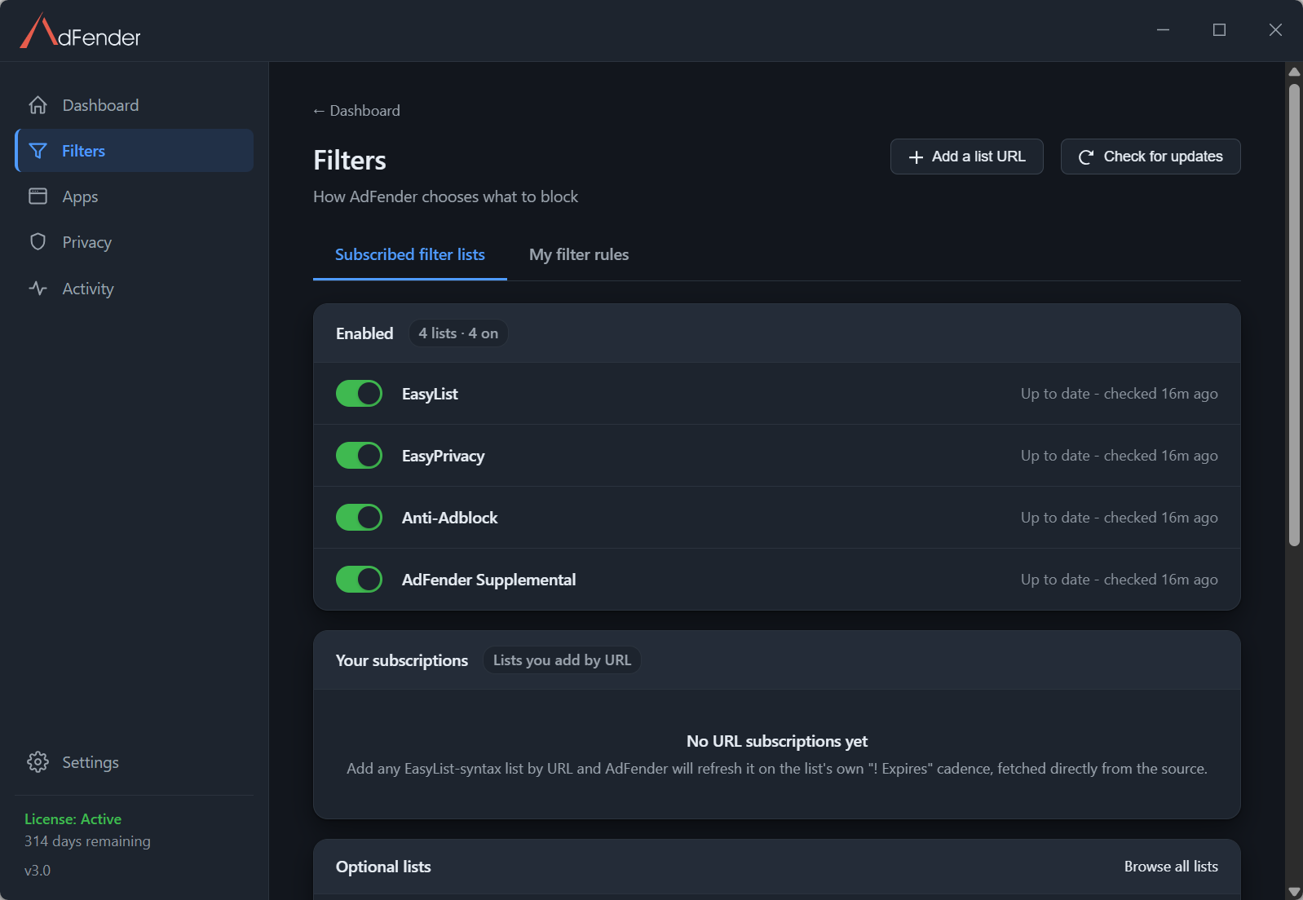The height and width of the screenshot is (900, 1303).
Task: Go to Privacy in sidebar
Action: pyautogui.click(x=135, y=242)
